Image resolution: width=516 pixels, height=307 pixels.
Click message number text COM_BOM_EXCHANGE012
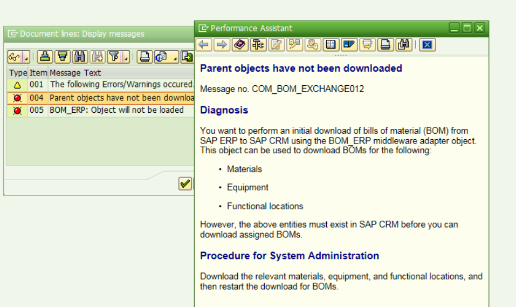pos(308,89)
